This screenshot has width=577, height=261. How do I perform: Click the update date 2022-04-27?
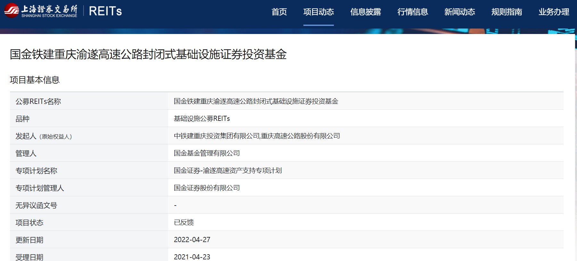(x=192, y=240)
